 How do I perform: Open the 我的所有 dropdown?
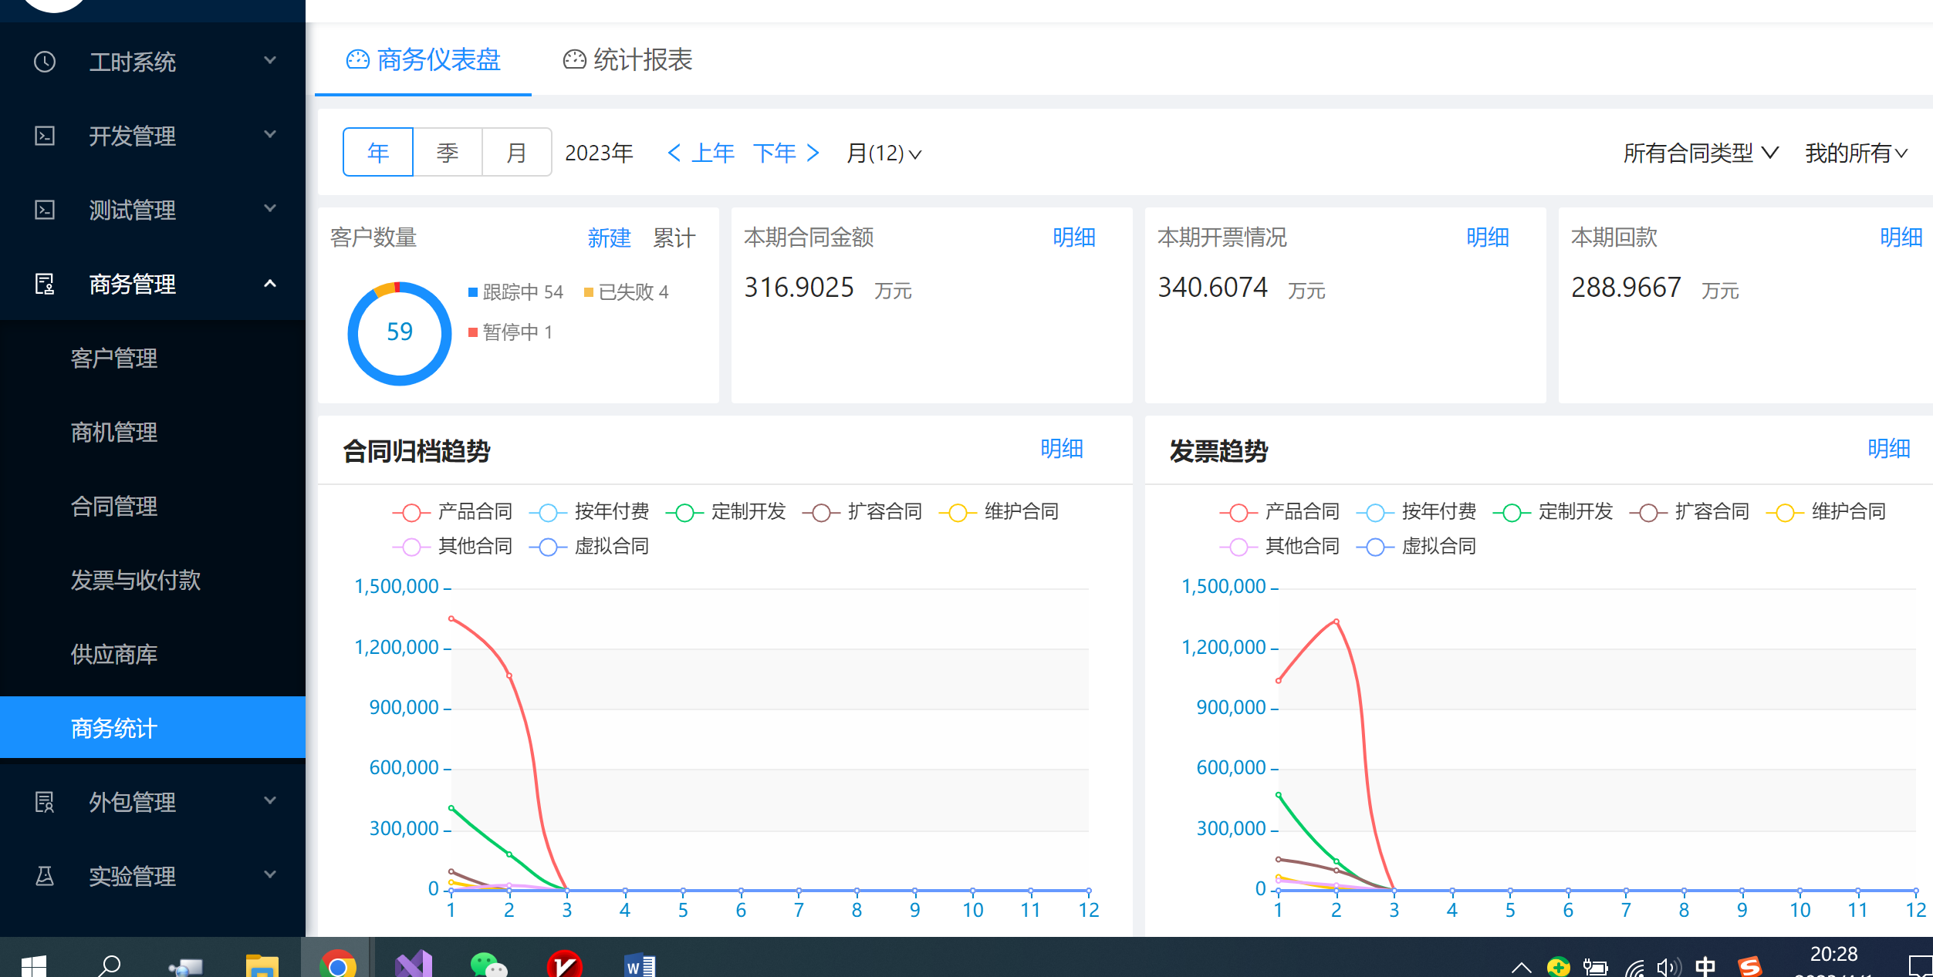click(1857, 153)
